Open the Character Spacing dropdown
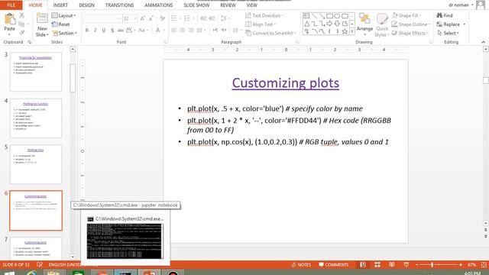This screenshot has width=489, height=275. (x=130, y=30)
